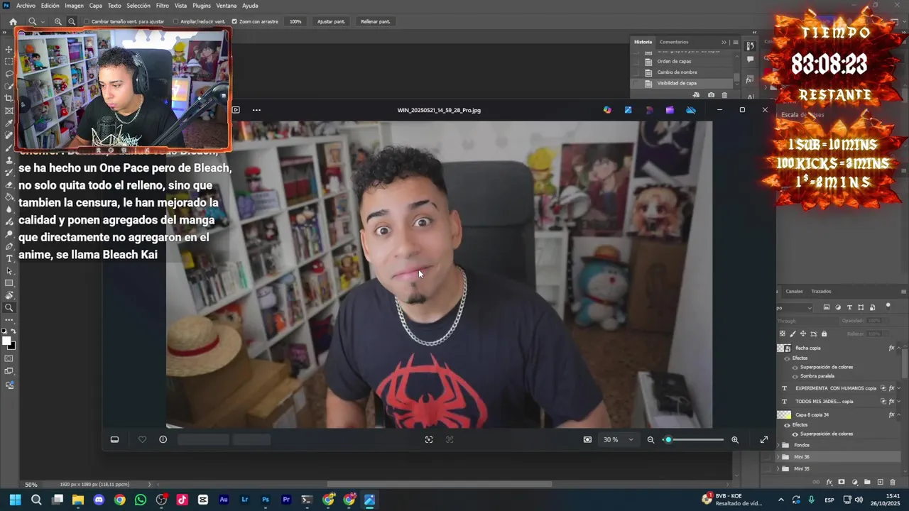The image size is (909, 511).
Task: Select the Zoom magnifier tool in toolbar
Action: pyautogui.click(x=9, y=308)
